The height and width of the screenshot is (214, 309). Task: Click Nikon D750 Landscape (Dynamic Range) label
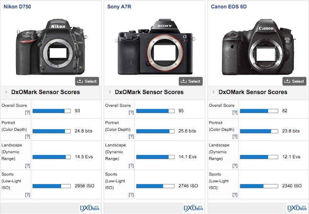pyautogui.click(x=12, y=152)
